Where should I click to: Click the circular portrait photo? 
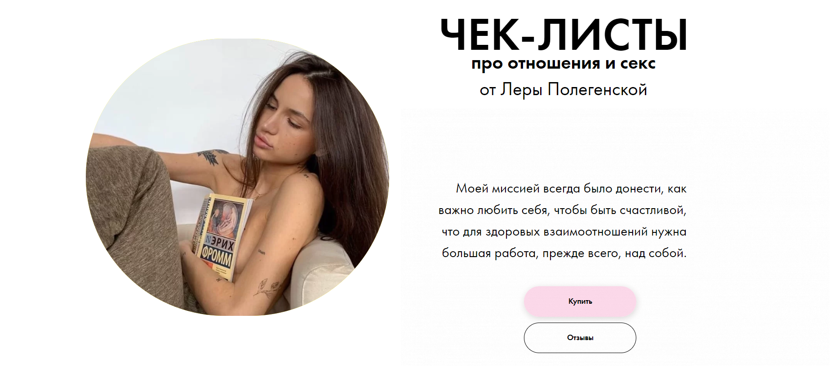click(237, 177)
